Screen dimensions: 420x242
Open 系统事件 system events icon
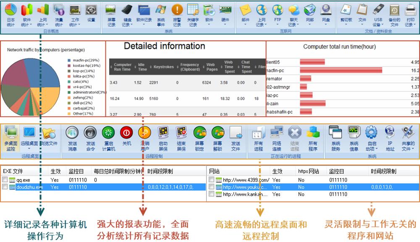pos(161,10)
